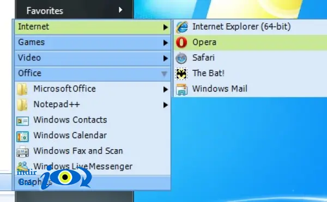
Task: Open the Windows Live Messenger icon
Action: click(x=22, y=167)
